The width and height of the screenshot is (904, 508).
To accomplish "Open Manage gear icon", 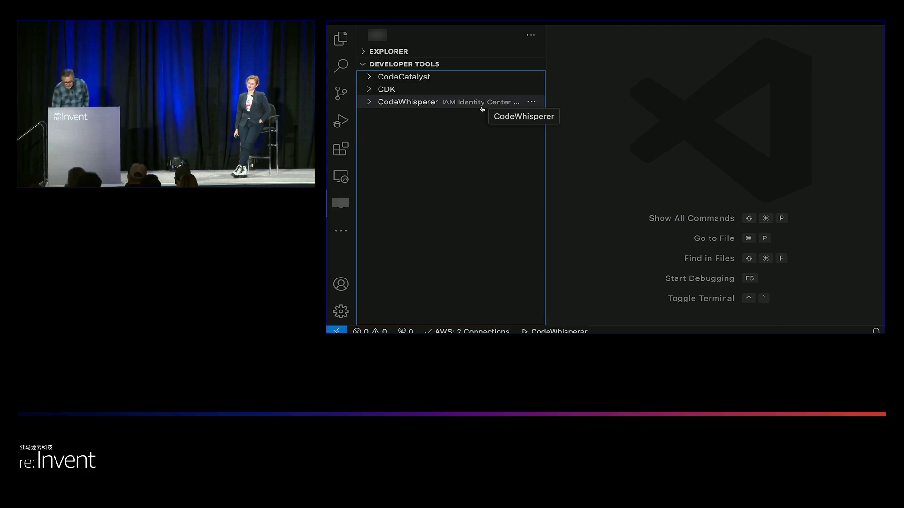I will click(x=340, y=311).
